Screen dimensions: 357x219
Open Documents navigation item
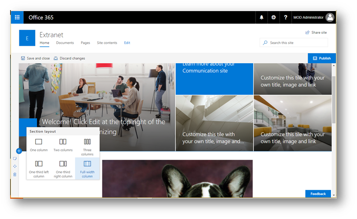pos(65,43)
